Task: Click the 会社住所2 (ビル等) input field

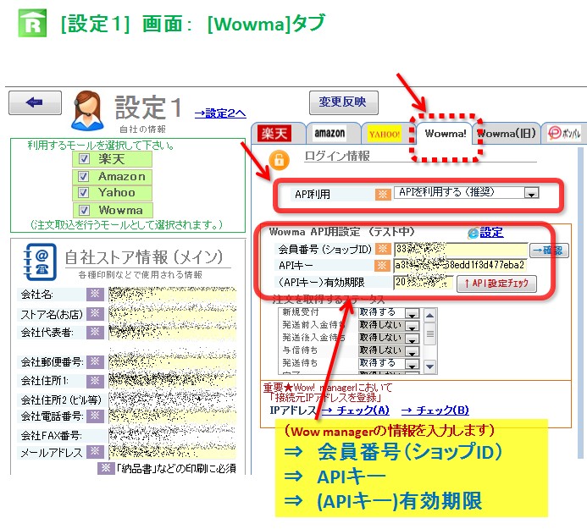Action: [173, 400]
